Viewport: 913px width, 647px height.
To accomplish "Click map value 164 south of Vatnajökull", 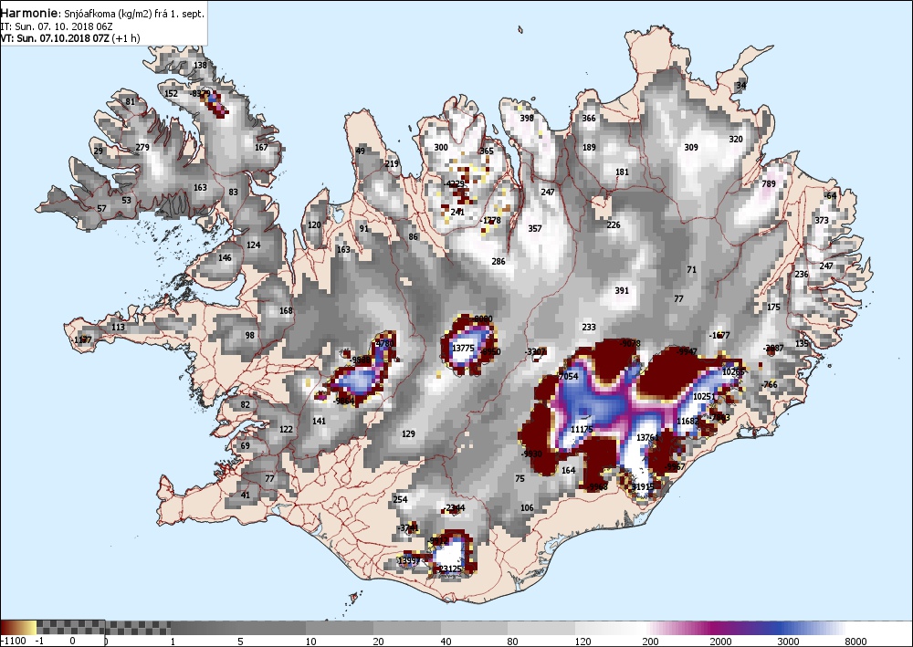I will pyautogui.click(x=568, y=470).
